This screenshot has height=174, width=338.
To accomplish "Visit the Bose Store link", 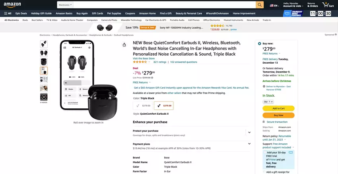I will tap(144, 58).
